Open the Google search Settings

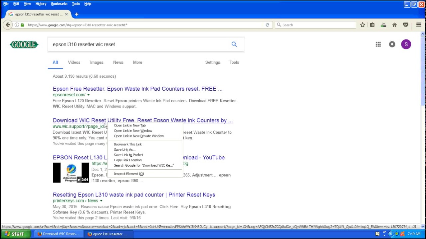tap(212, 62)
